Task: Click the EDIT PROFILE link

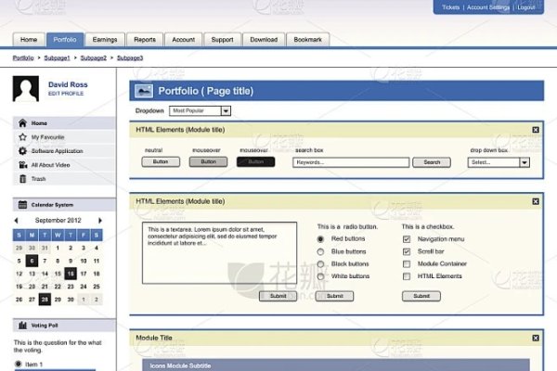Action: tap(65, 94)
